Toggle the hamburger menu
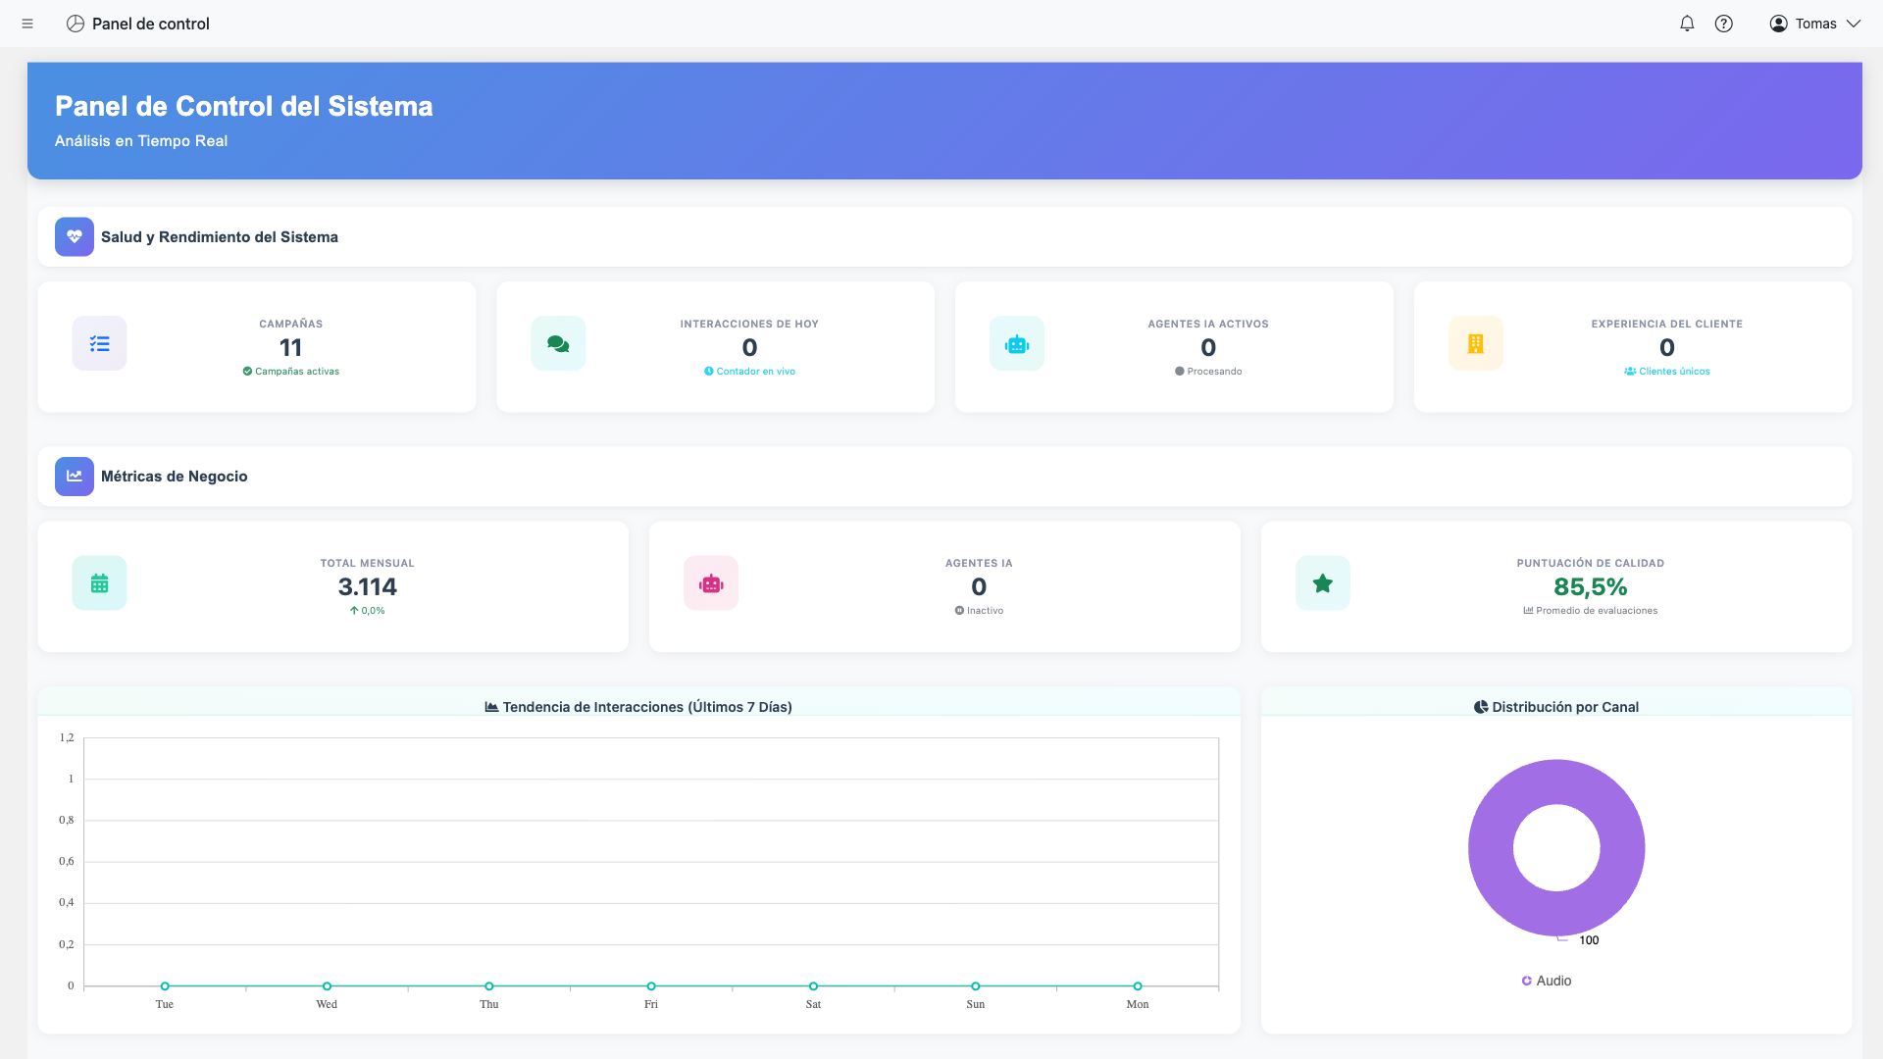Screen dimensions: 1883x1059 pos(27,23)
